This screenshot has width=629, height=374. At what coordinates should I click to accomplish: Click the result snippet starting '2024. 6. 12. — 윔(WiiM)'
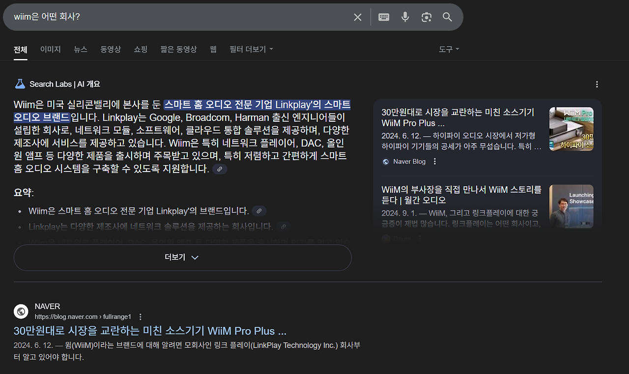click(x=187, y=351)
